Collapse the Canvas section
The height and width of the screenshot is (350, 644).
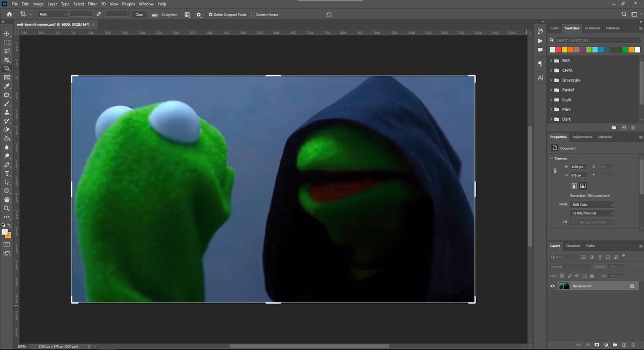click(x=551, y=158)
